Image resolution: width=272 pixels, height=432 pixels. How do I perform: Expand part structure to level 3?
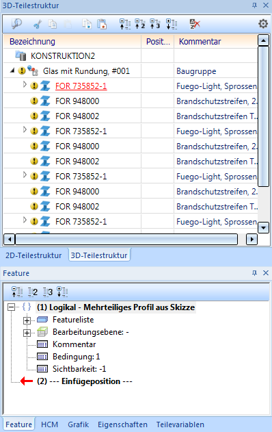tap(155, 24)
